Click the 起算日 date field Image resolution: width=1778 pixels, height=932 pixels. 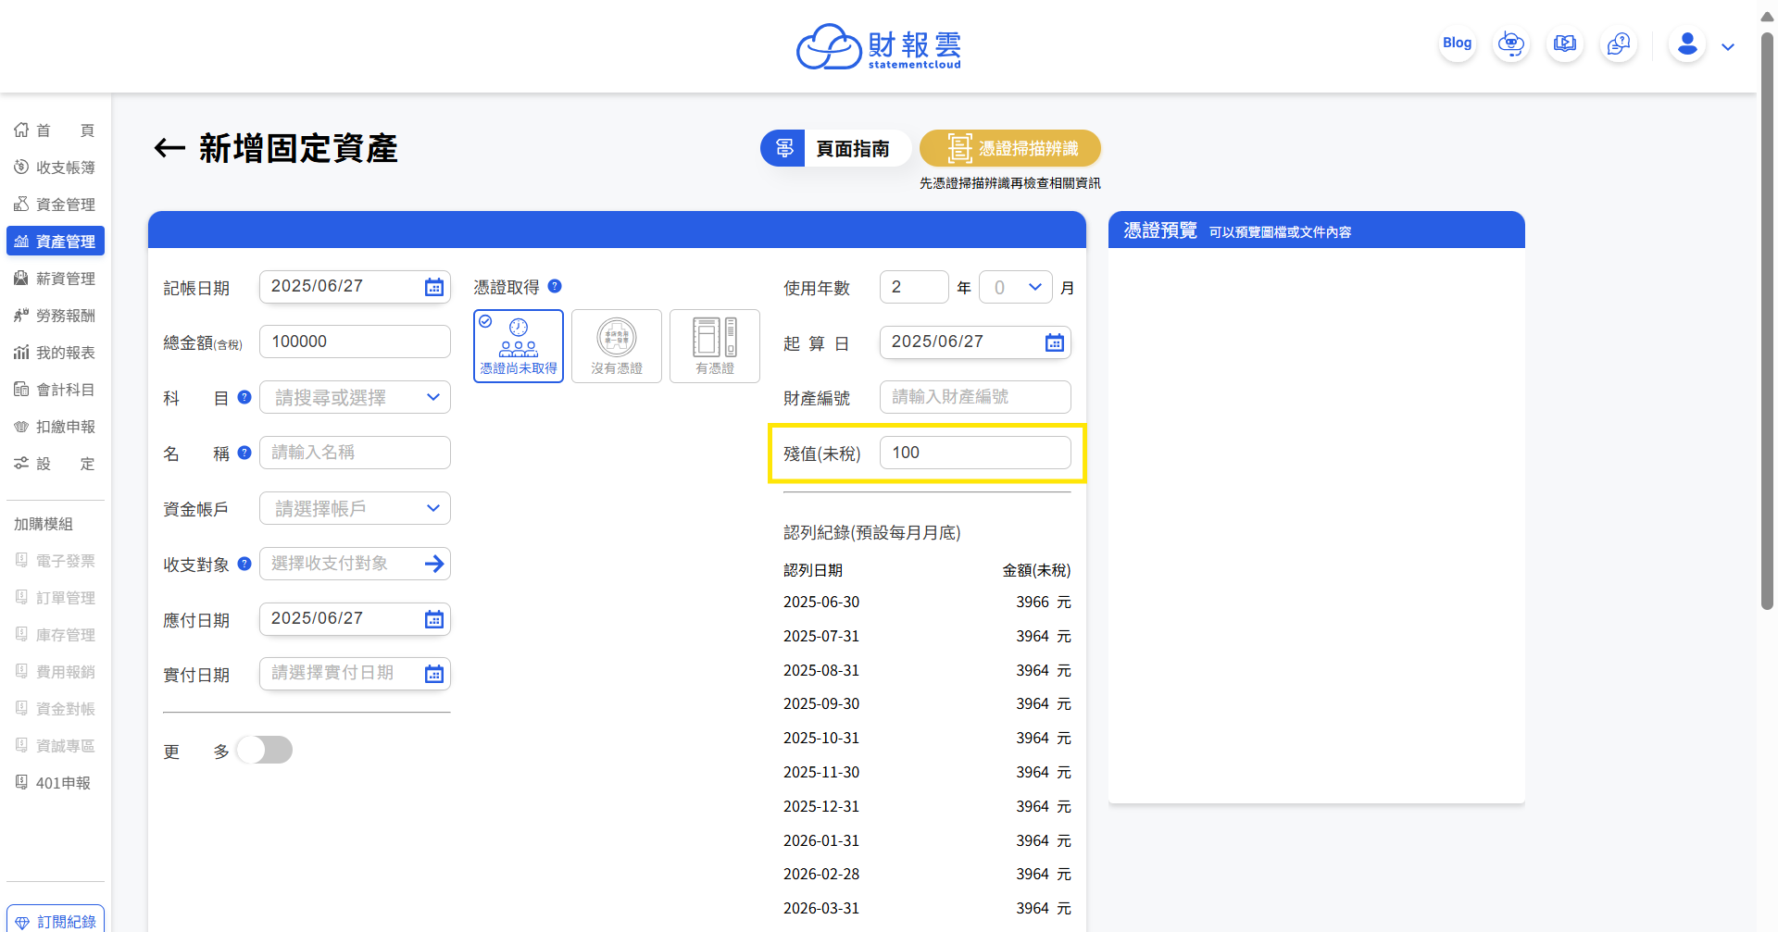click(x=975, y=342)
